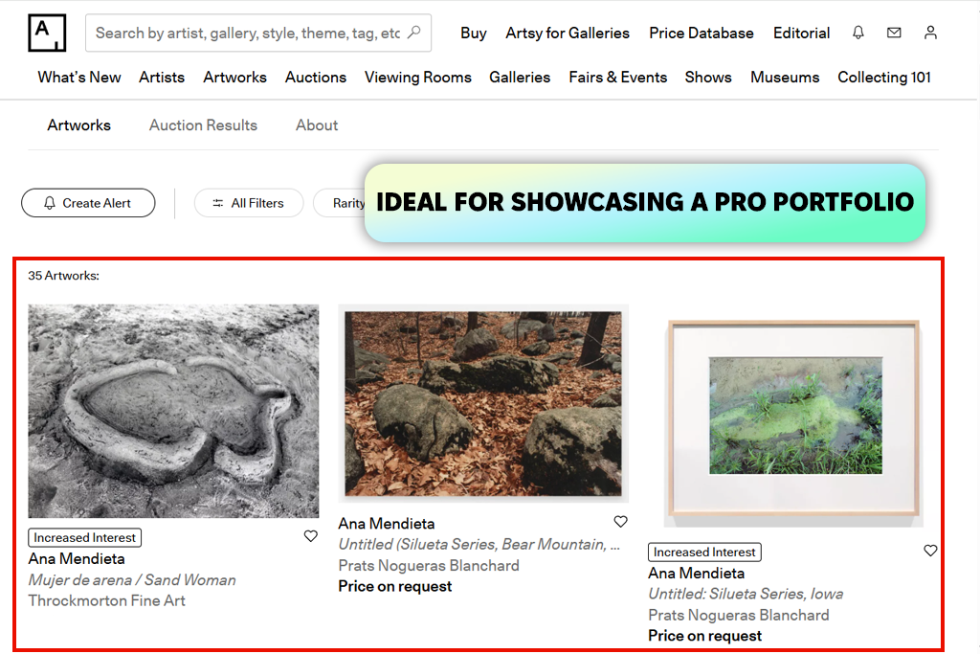Click Ana Mendieta above Silueta Series, Iowa

tap(697, 574)
